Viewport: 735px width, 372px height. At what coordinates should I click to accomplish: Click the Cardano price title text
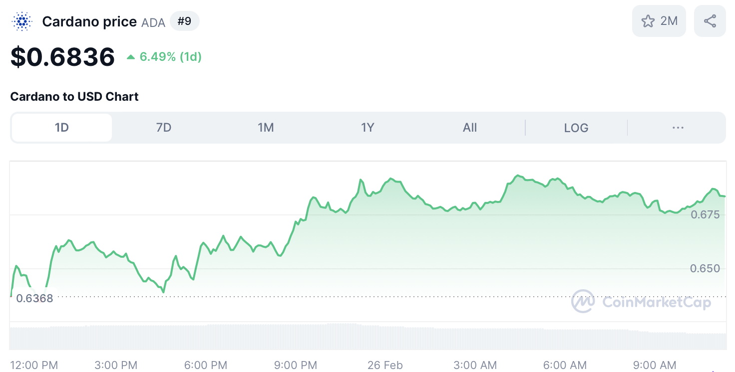pos(89,21)
